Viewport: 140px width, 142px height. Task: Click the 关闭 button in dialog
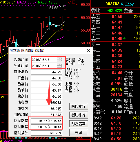pyautogui.click(x=79, y=132)
